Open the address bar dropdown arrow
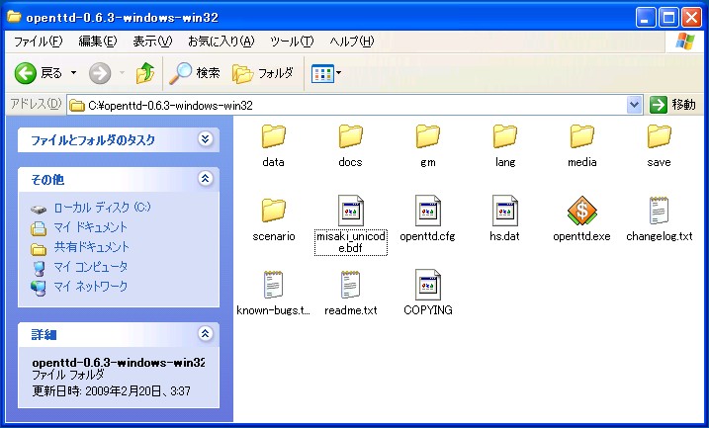The height and width of the screenshot is (428, 709). tap(635, 105)
